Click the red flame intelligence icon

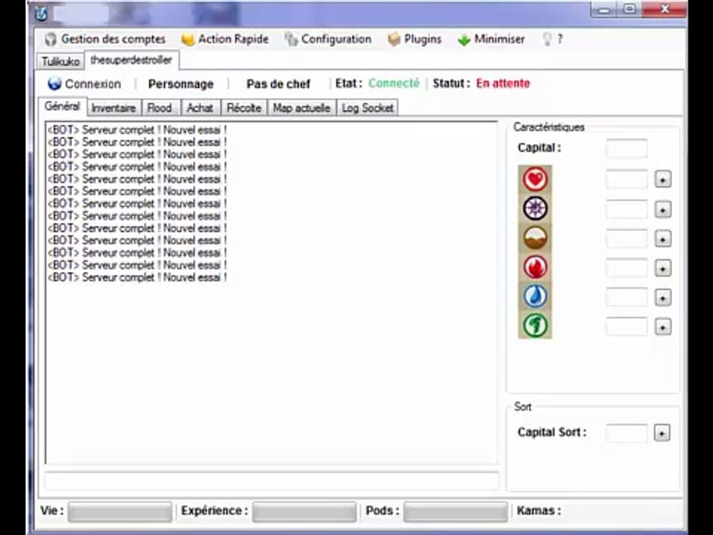coord(535,267)
